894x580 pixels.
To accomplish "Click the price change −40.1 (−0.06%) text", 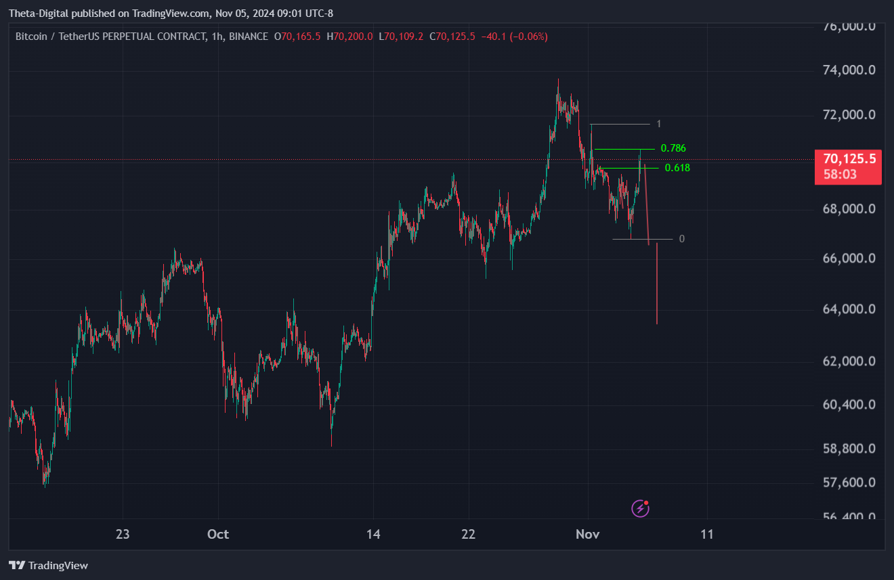I will [515, 36].
